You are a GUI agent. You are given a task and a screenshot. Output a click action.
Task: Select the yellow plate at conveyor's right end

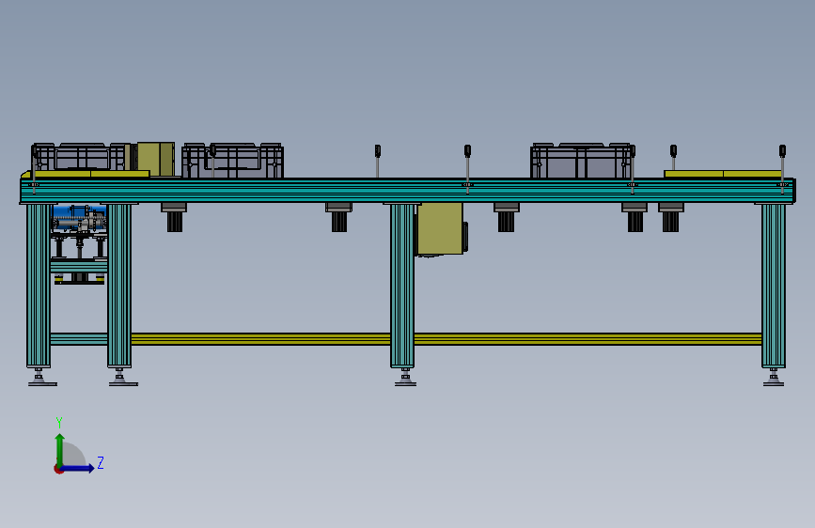(723, 174)
